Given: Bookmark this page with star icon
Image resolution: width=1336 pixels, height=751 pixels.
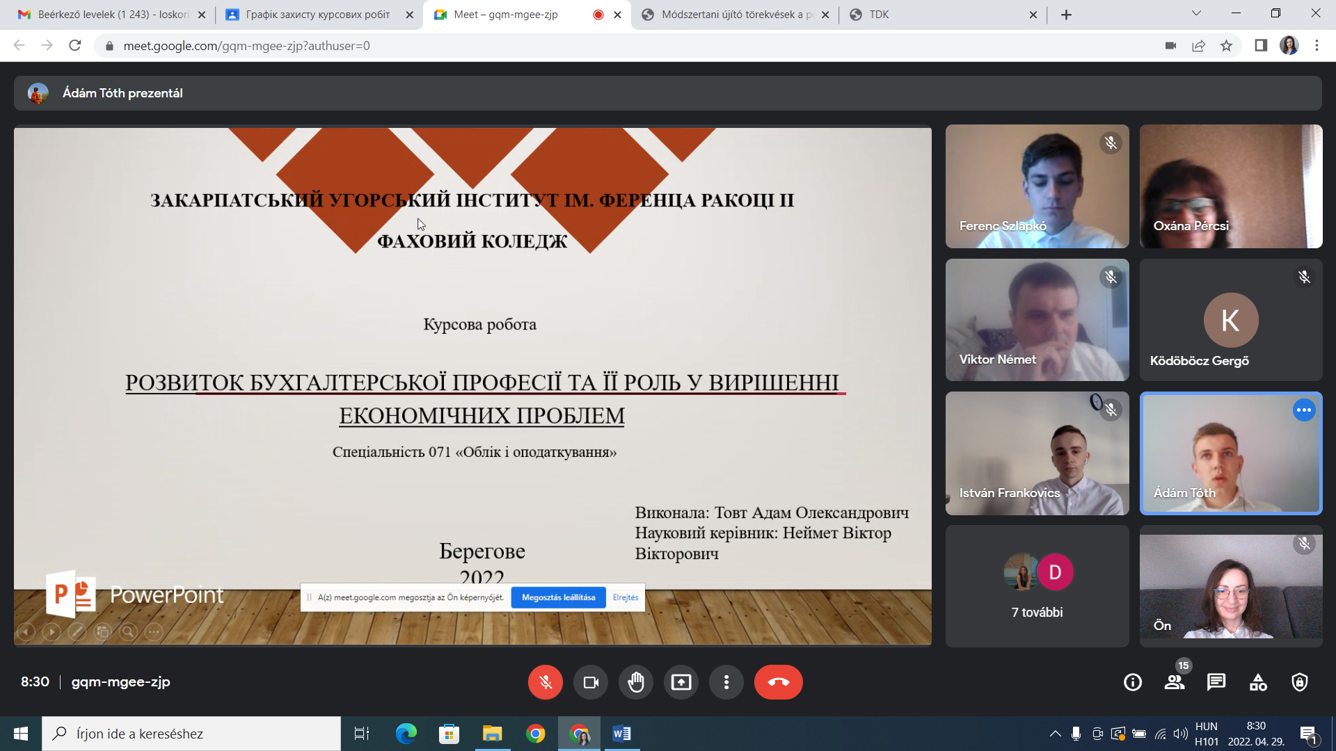Looking at the screenshot, I should coord(1226,46).
